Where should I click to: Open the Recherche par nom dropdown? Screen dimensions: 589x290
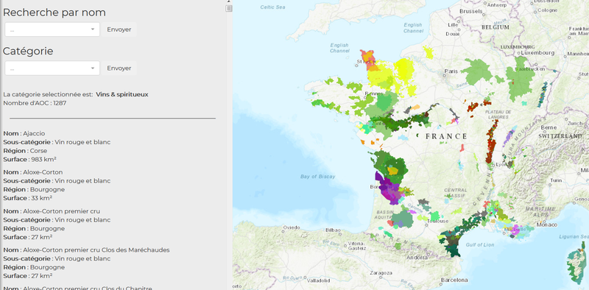click(x=52, y=29)
